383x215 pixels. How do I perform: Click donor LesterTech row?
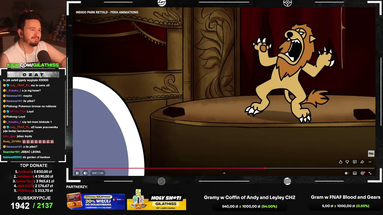click(x=33, y=181)
